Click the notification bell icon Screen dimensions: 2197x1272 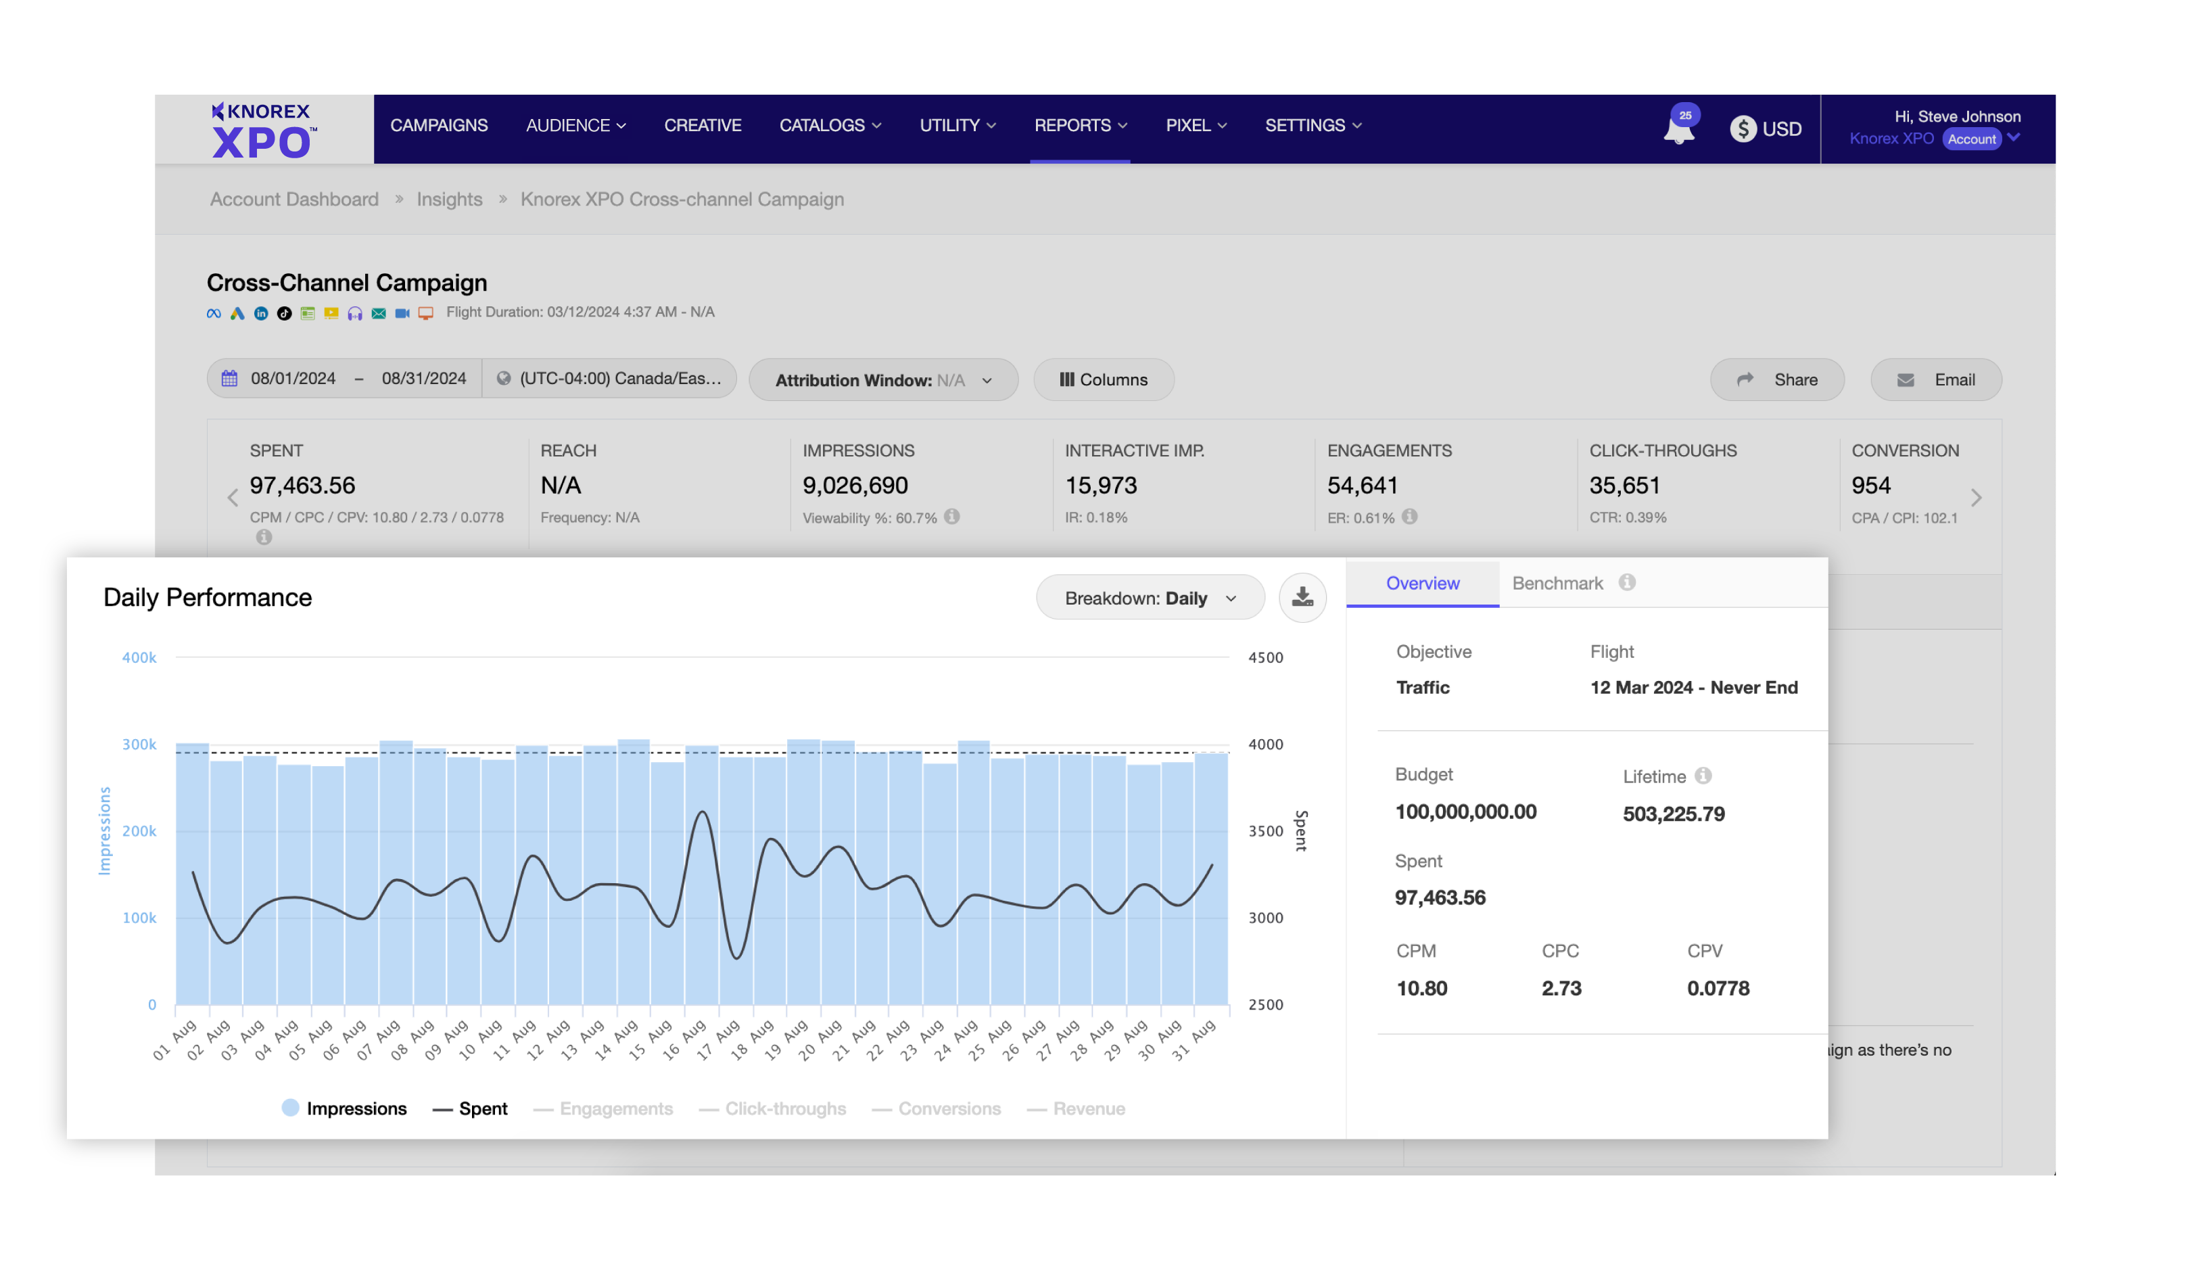[1678, 128]
